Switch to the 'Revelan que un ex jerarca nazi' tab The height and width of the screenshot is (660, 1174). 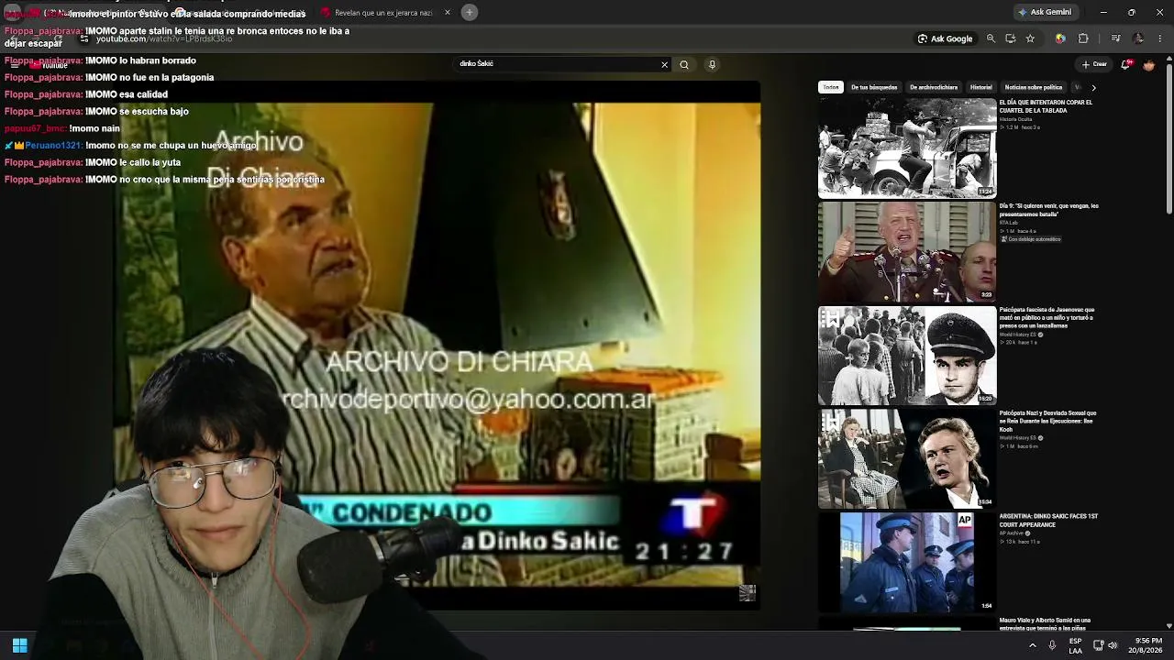[x=383, y=13]
